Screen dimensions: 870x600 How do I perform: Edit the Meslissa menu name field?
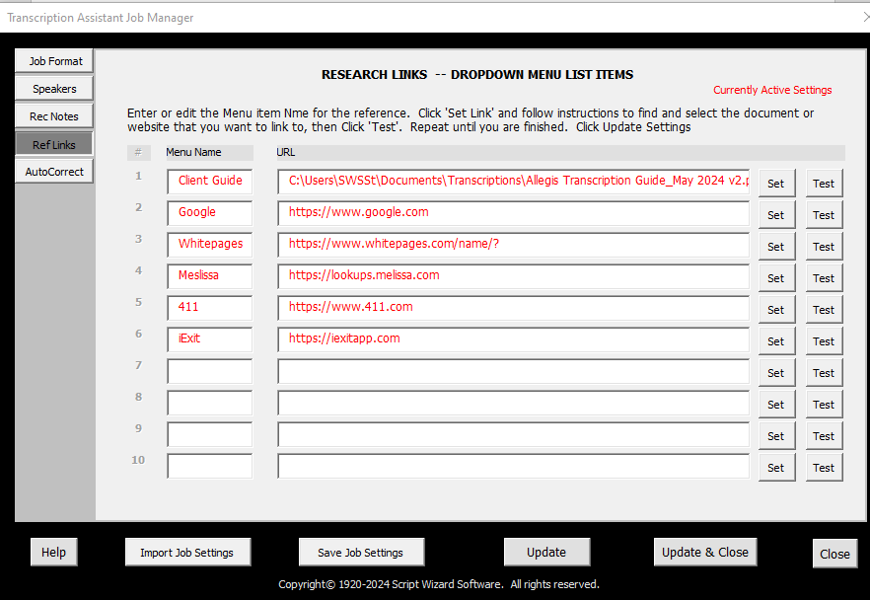coord(210,276)
